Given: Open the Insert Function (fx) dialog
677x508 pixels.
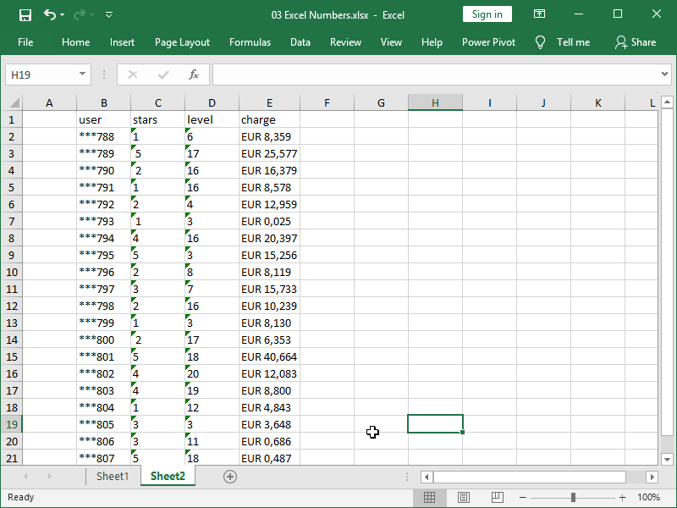Looking at the screenshot, I should pos(193,75).
